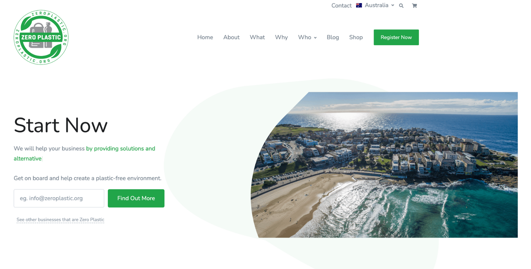This screenshot has width=531, height=269.
Task: Expand the Australia country dropdown
Action: click(379, 5)
